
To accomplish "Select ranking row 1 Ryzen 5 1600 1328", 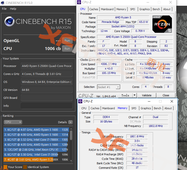I will pyautogui.click(x=36, y=130).
